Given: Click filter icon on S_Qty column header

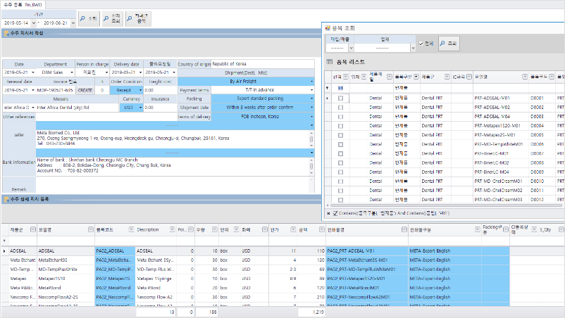Looking at the screenshot, I should tap(561, 229).
